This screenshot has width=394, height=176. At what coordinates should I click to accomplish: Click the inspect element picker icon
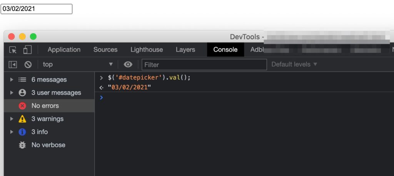tap(13, 50)
